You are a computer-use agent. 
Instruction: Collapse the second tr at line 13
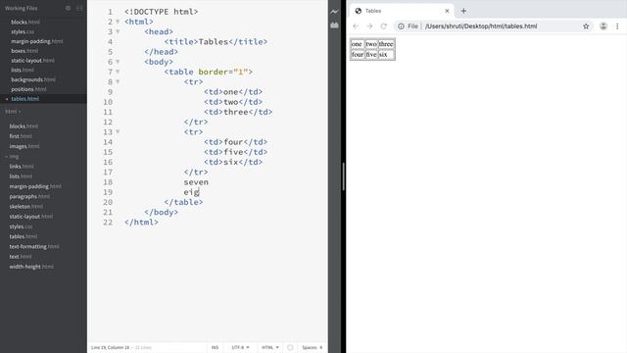point(118,131)
